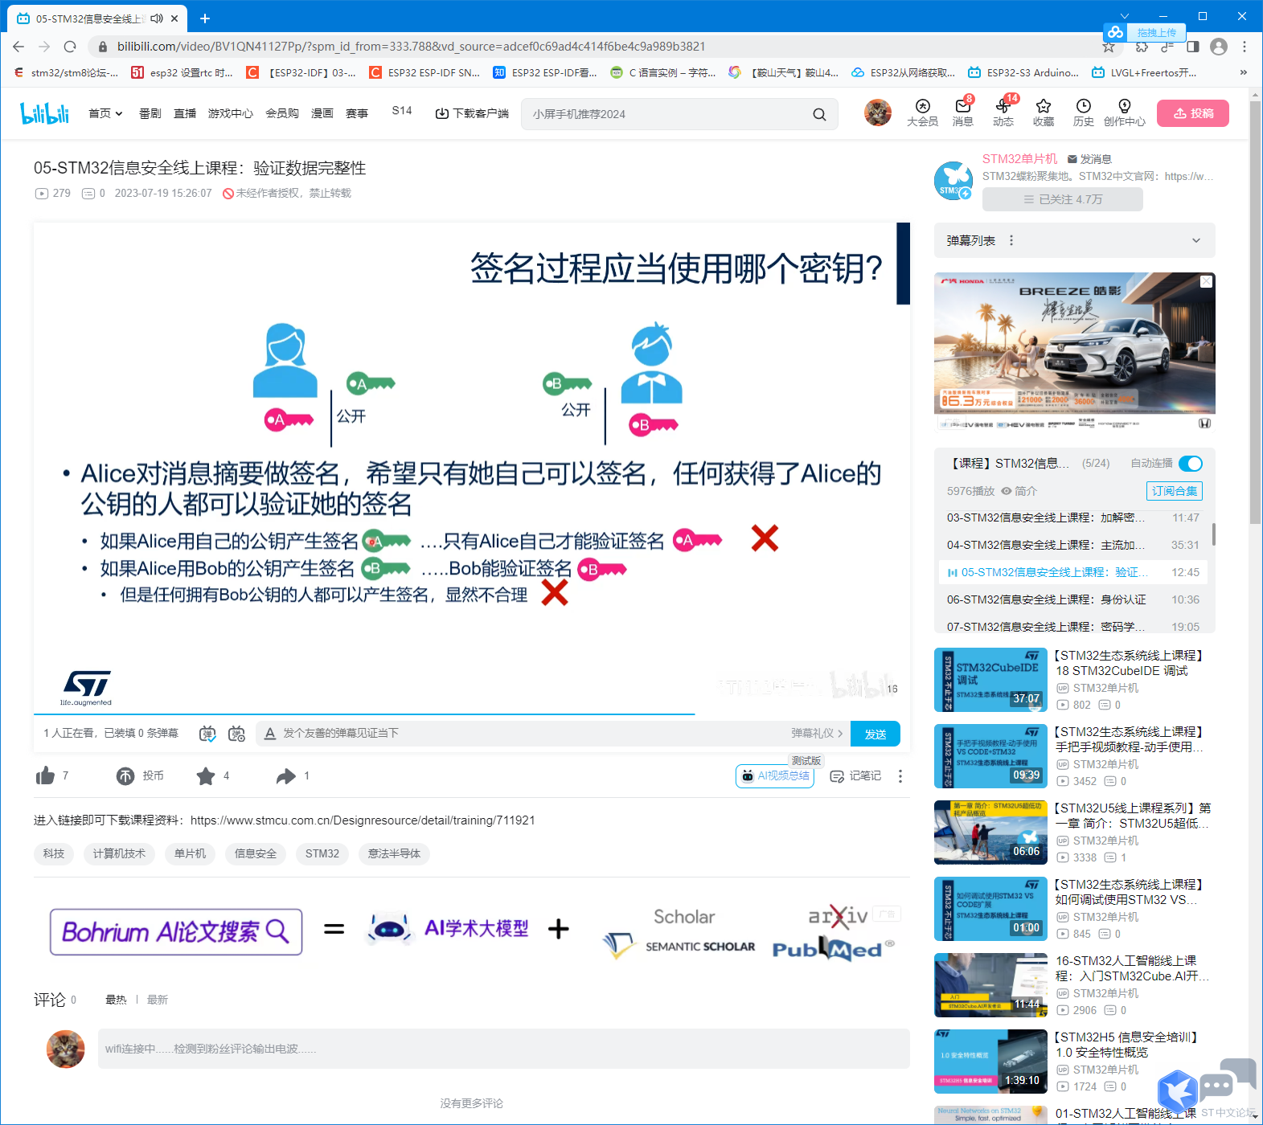Close the Honda Breeze advertisement
This screenshot has height=1125, width=1263.
click(x=1206, y=281)
